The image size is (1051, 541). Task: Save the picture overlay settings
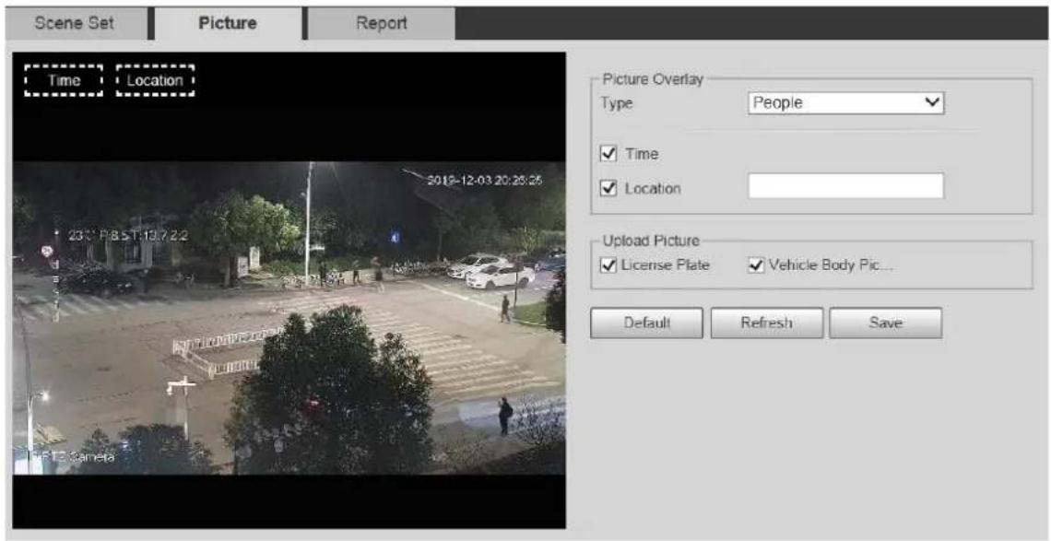[885, 323]
